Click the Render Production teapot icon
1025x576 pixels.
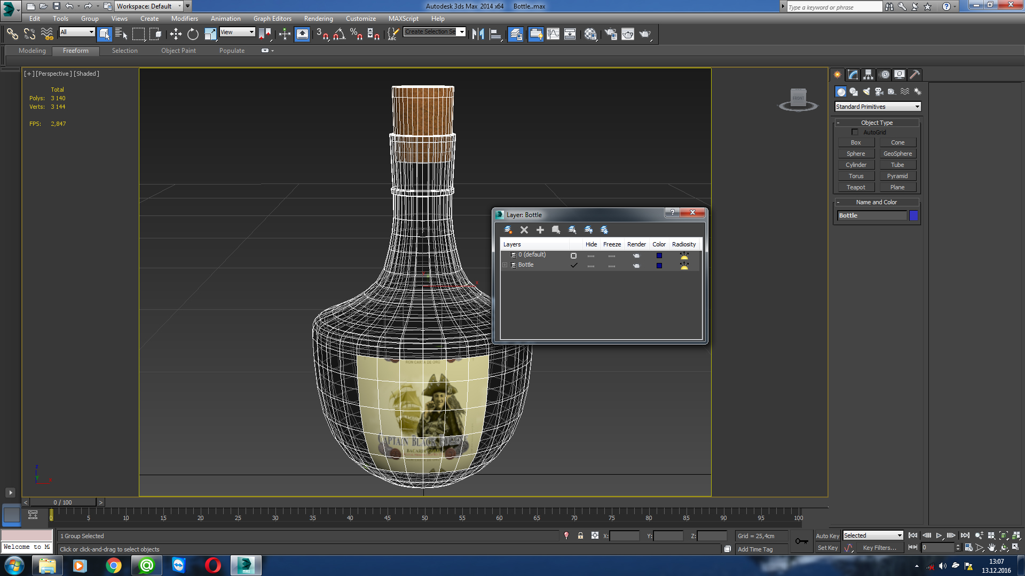(x=645, y=35)
